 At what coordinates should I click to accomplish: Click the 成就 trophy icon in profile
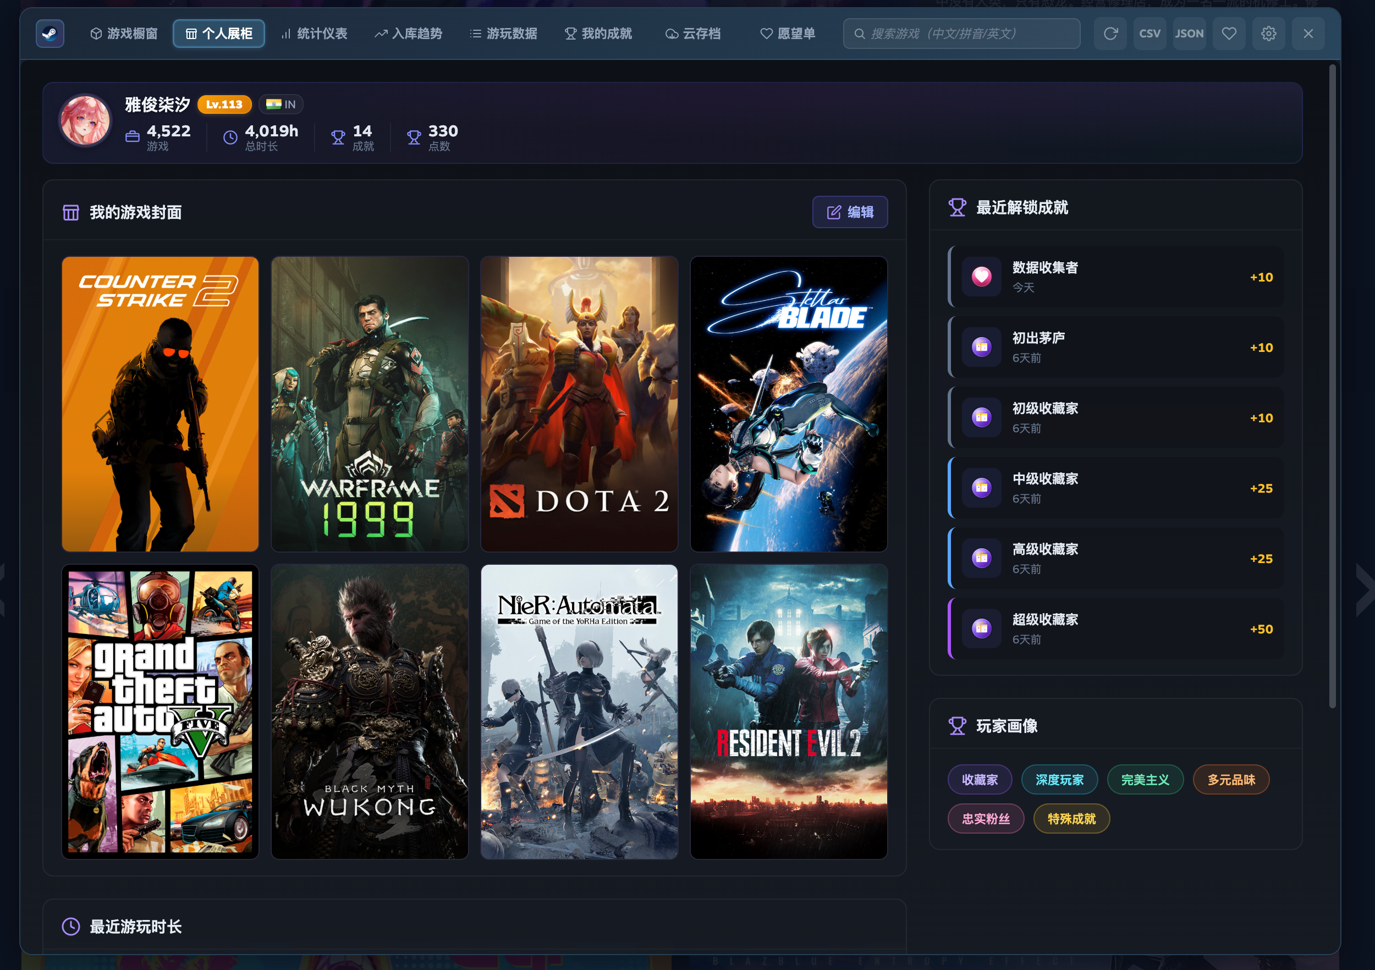pos(338,137)
